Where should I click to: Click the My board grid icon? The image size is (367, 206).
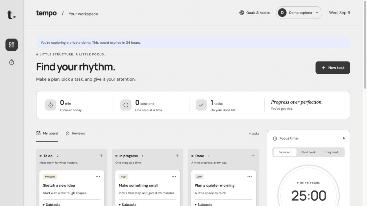tap(38, 133)
